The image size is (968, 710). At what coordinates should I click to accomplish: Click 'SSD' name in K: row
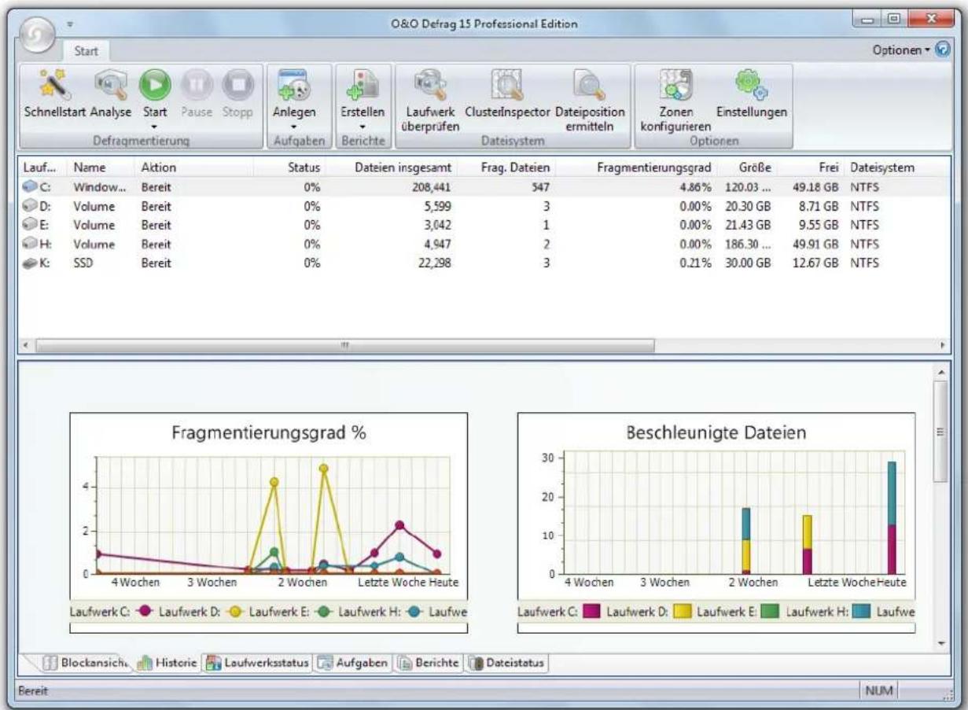[83, 263]
